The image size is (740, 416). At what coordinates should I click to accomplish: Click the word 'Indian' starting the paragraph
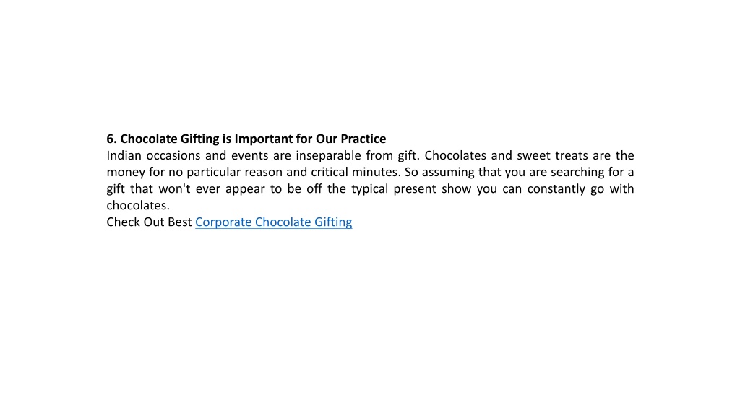(124, 155)
